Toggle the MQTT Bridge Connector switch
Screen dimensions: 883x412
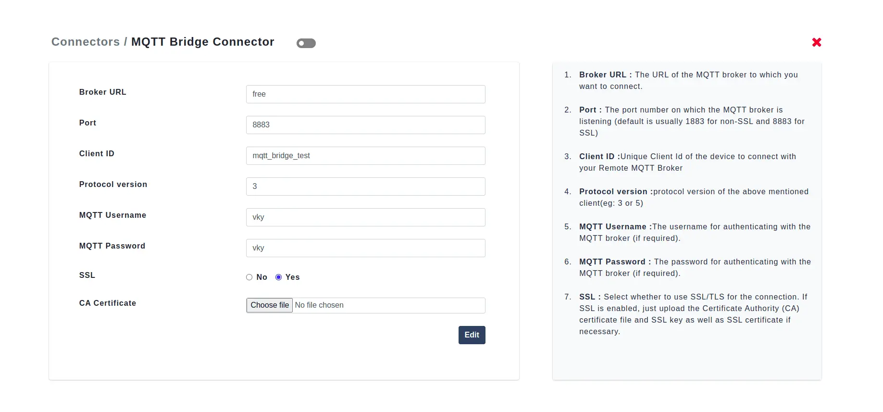tap(306, 43)
